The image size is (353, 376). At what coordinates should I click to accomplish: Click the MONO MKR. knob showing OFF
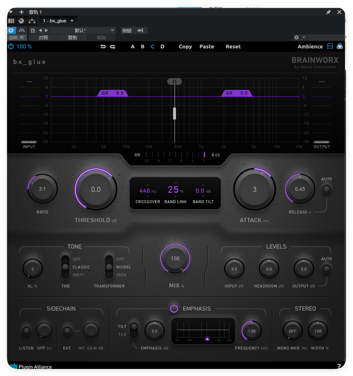coord(292,331)
